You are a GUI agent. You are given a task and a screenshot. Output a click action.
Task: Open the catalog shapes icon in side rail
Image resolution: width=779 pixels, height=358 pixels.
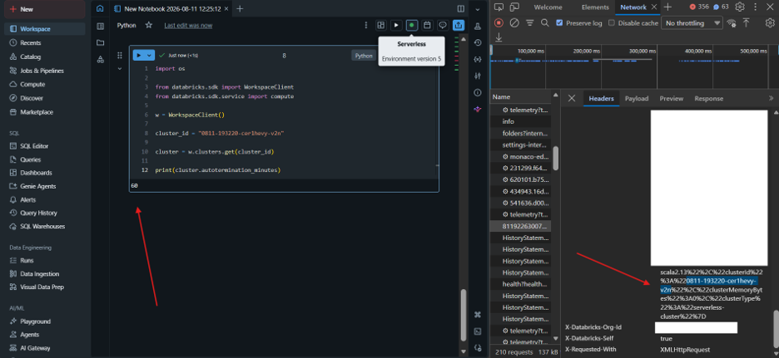pyautogui.click(x=101, y=60)
